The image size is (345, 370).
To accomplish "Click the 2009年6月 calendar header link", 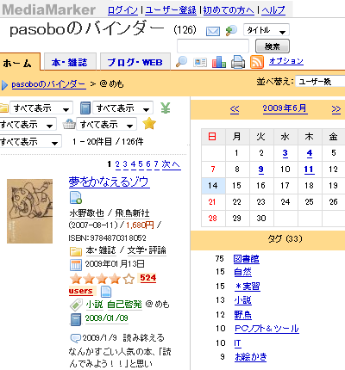I will click(285, 108).
